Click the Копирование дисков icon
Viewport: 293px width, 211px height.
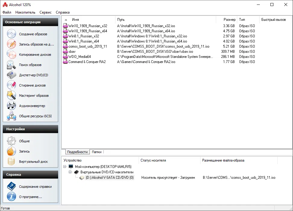click(11, 54)
